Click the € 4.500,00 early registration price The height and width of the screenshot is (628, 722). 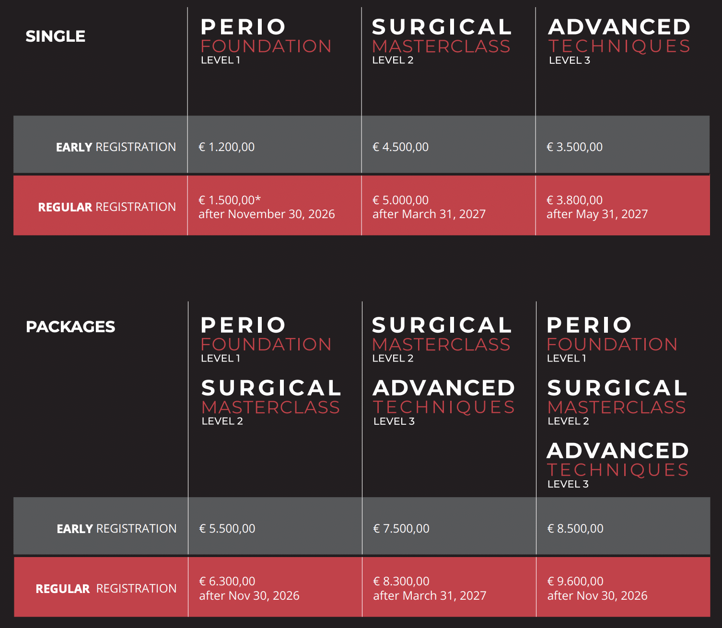coord(401,147)
